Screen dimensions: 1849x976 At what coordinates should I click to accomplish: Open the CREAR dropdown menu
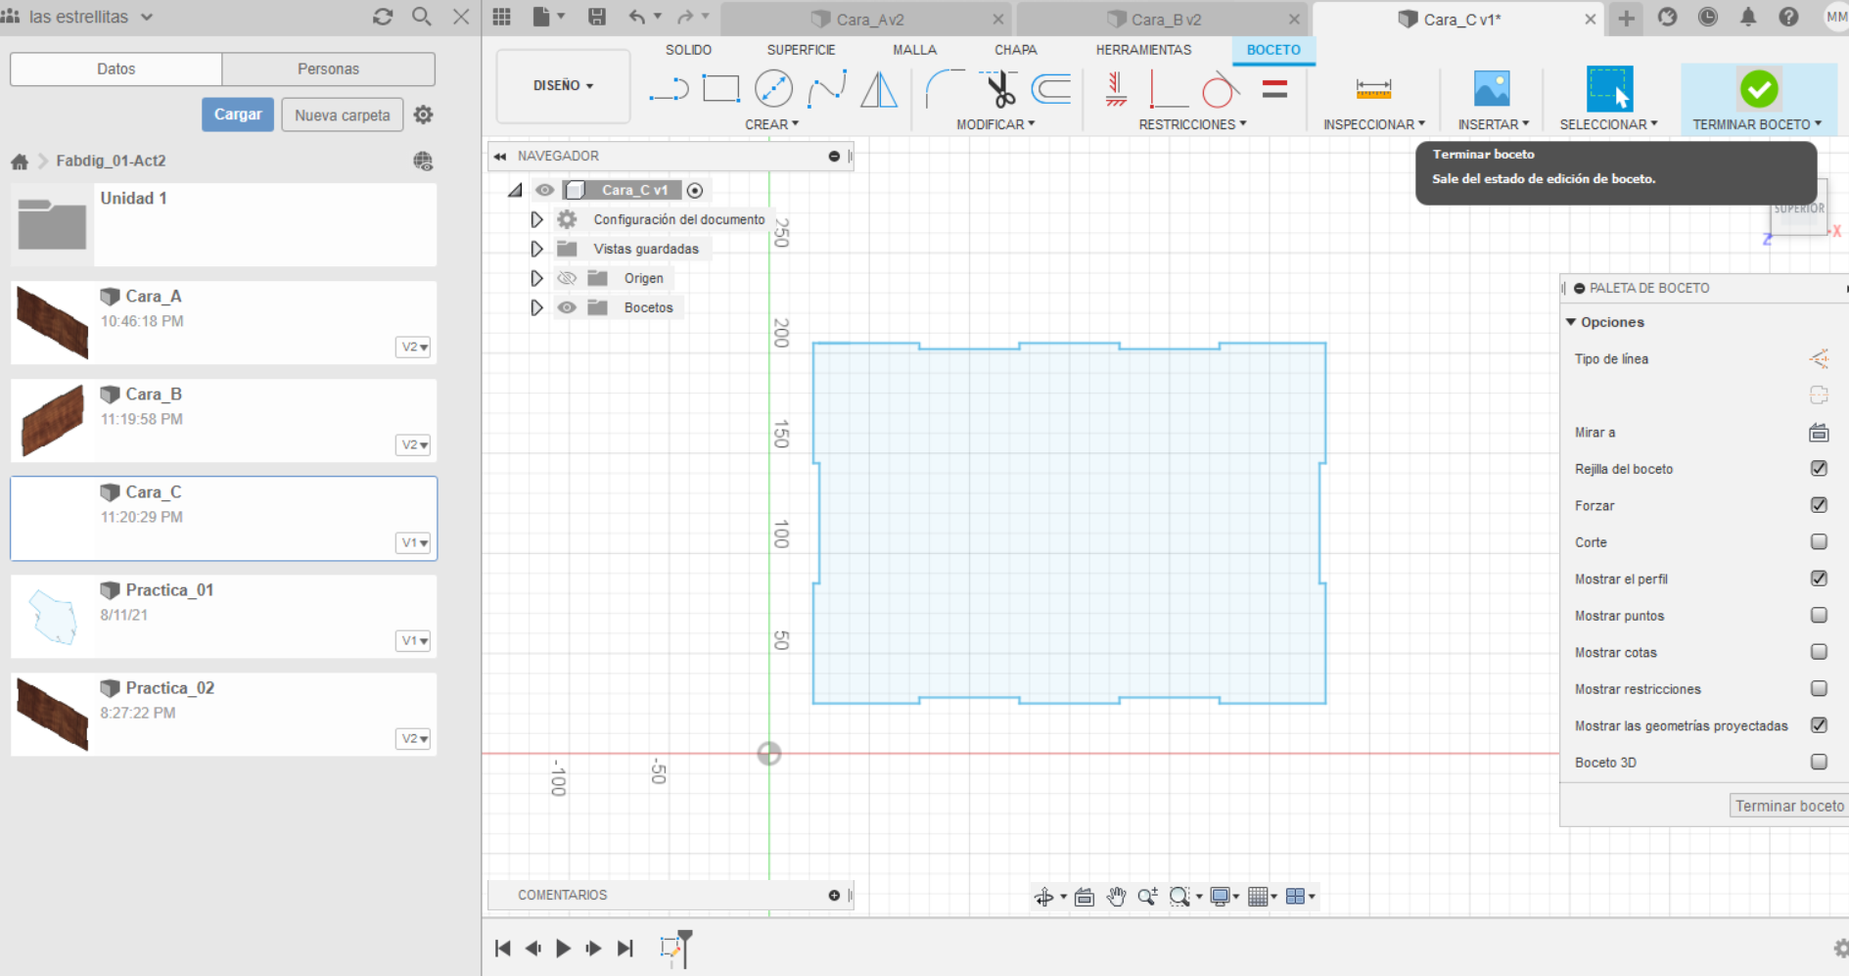771,124
